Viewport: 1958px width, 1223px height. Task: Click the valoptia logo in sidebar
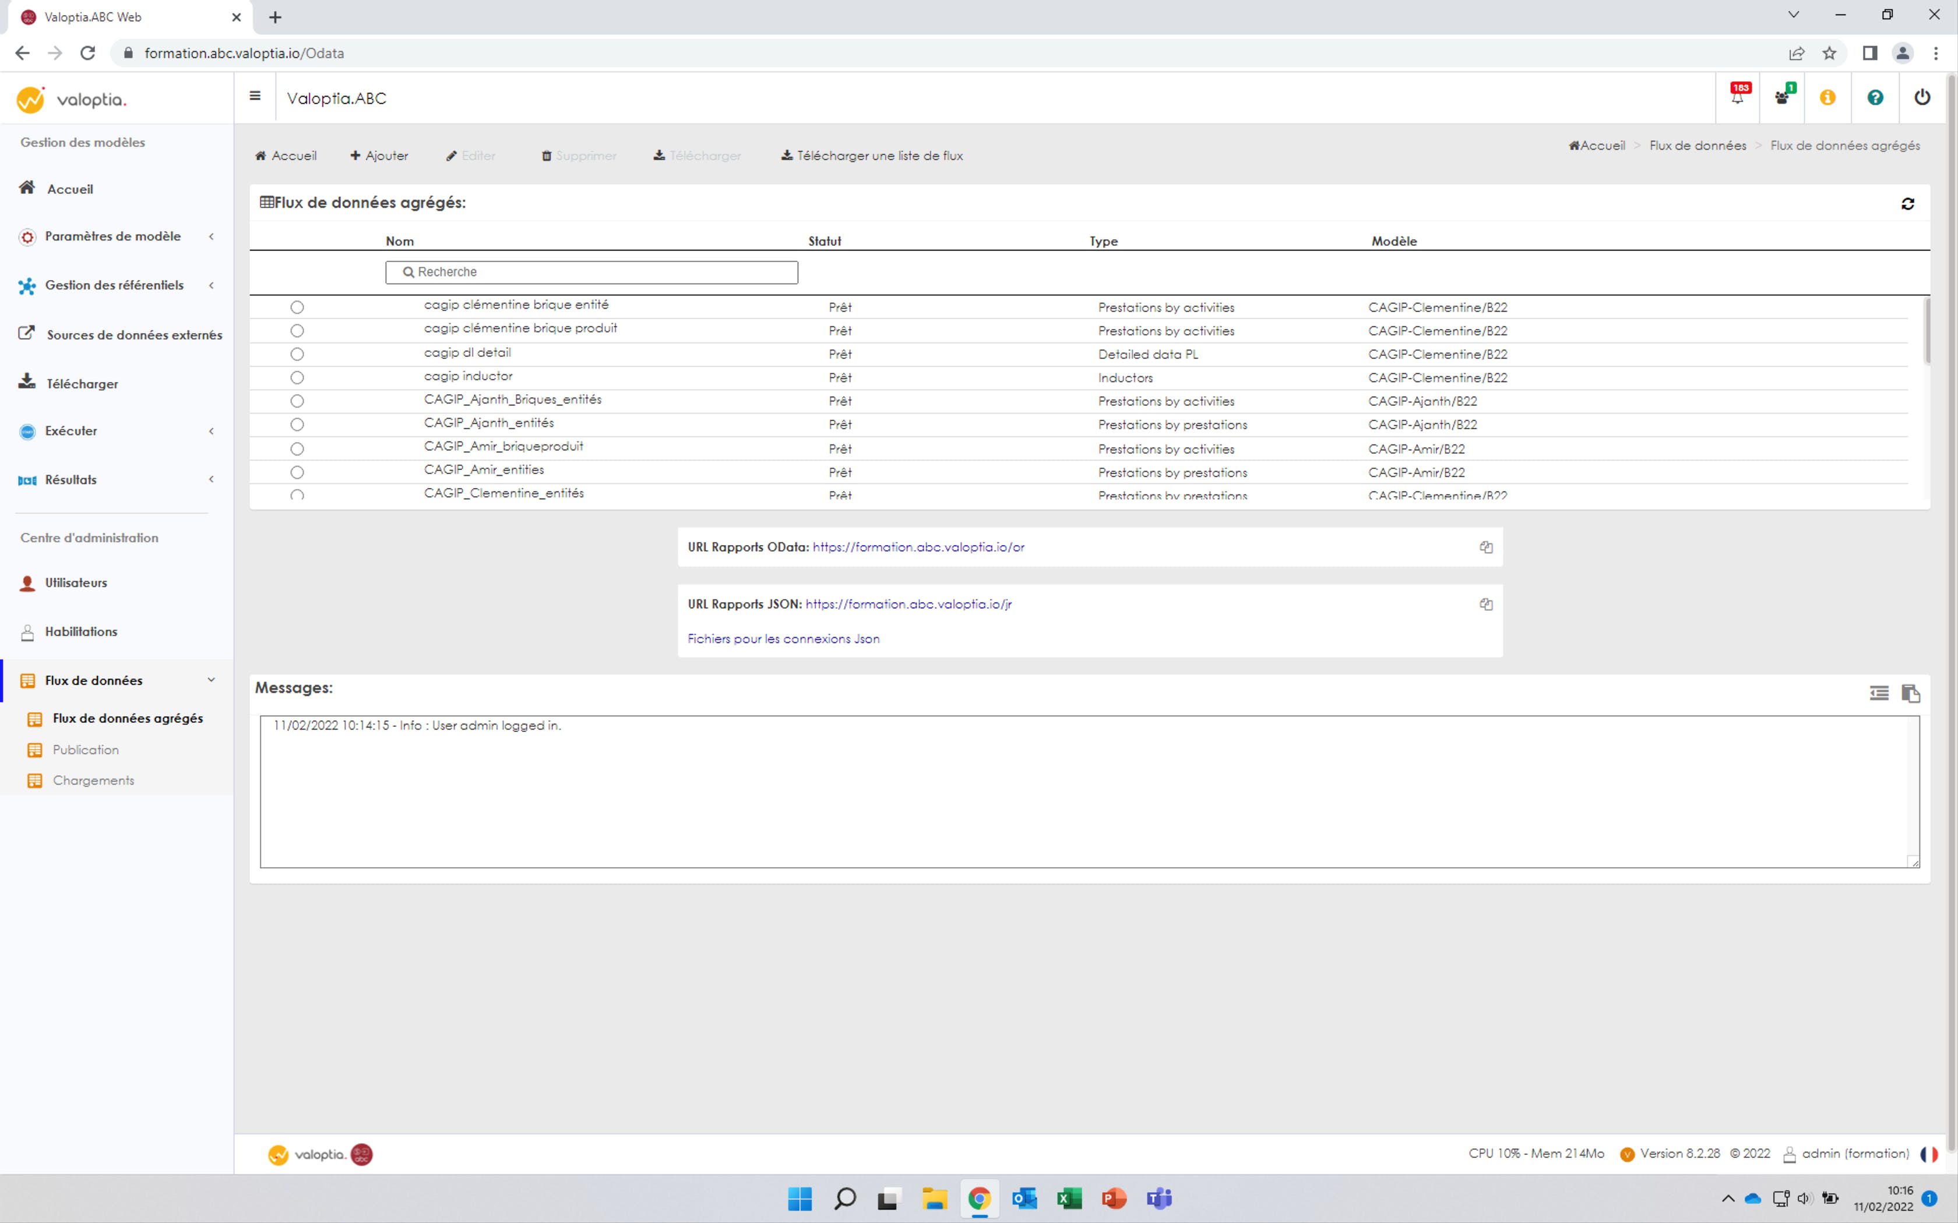pyautogui.click(x=71, y=100)
